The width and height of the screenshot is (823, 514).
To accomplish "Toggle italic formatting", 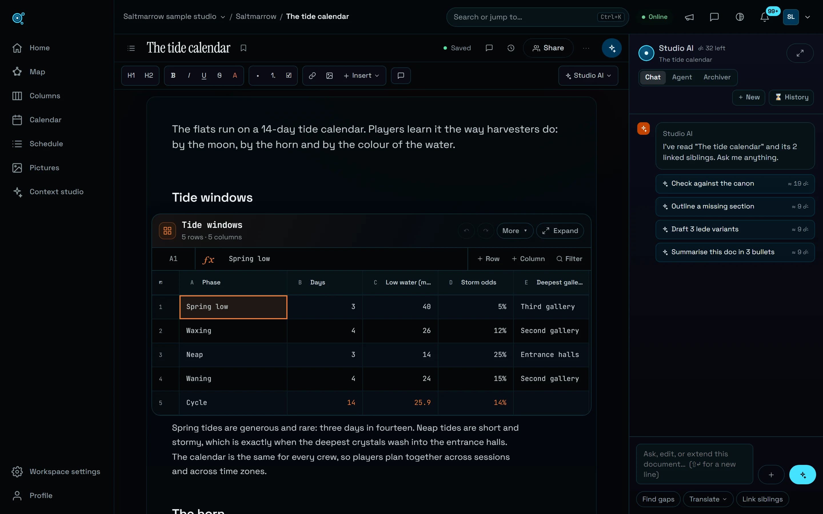I will pyautogui.click(x=189, y=75).
